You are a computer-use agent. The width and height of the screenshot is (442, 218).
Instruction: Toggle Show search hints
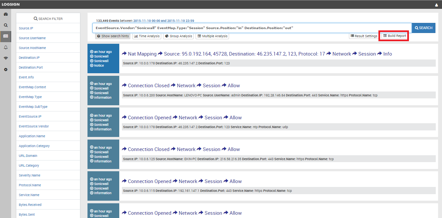coord(113,36)
